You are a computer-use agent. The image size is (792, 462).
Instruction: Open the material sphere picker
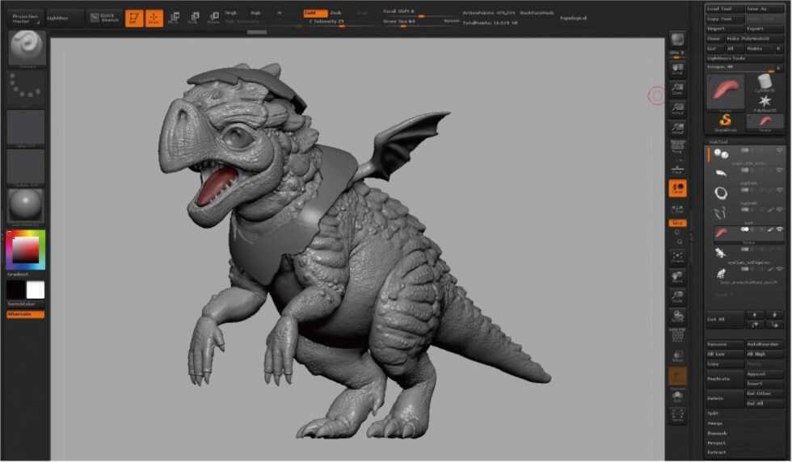click(26, 206)
